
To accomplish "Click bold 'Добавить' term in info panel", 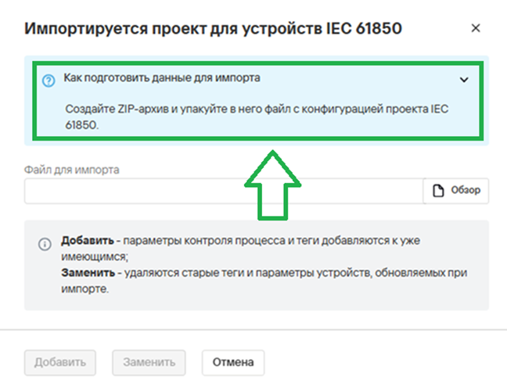I will pos(88,241).
